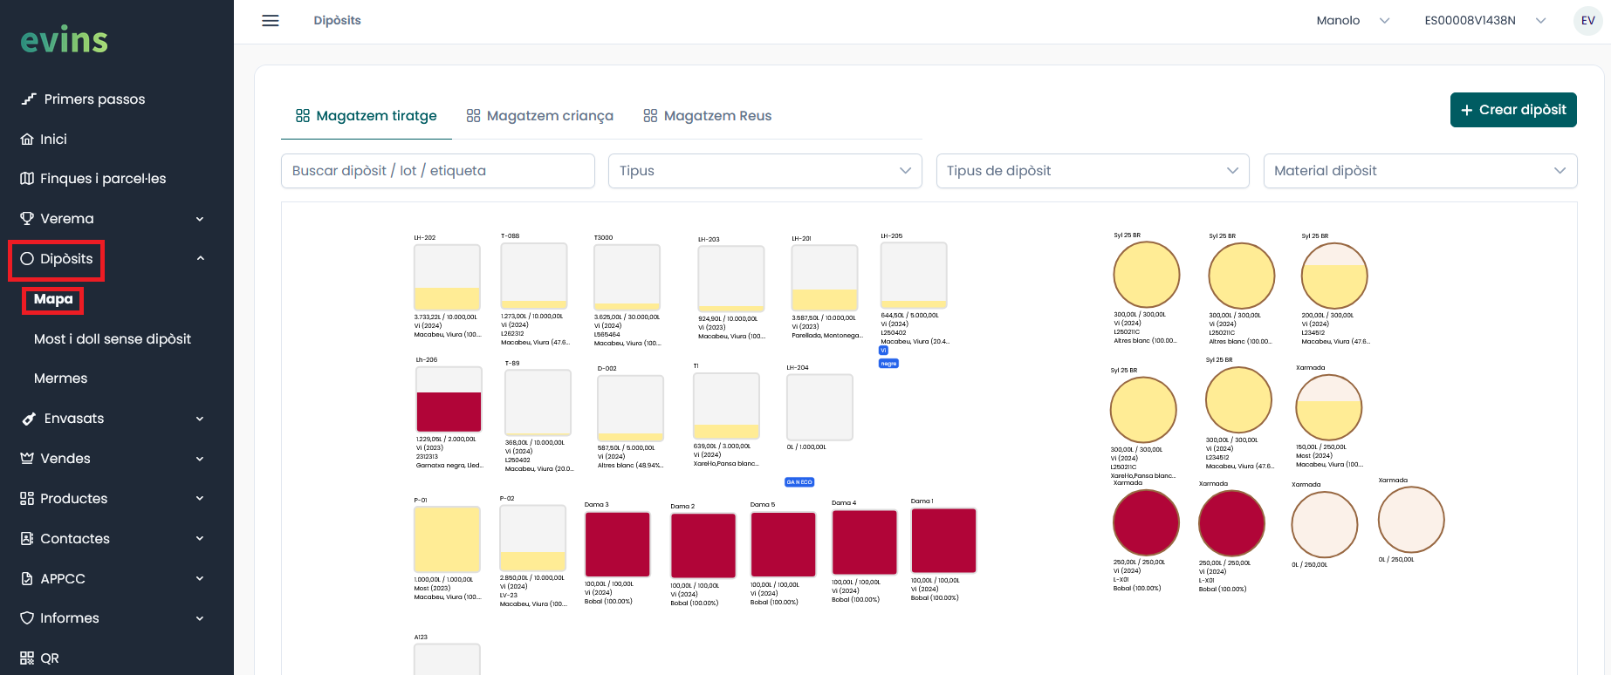
Task: Select tank T1 on the map
Action: (x=726, y=406)
